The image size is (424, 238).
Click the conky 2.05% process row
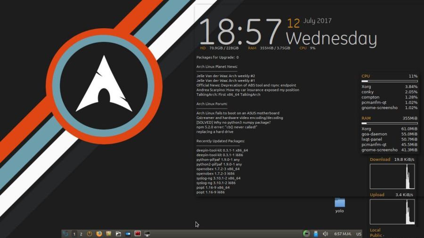pos(390,92)
